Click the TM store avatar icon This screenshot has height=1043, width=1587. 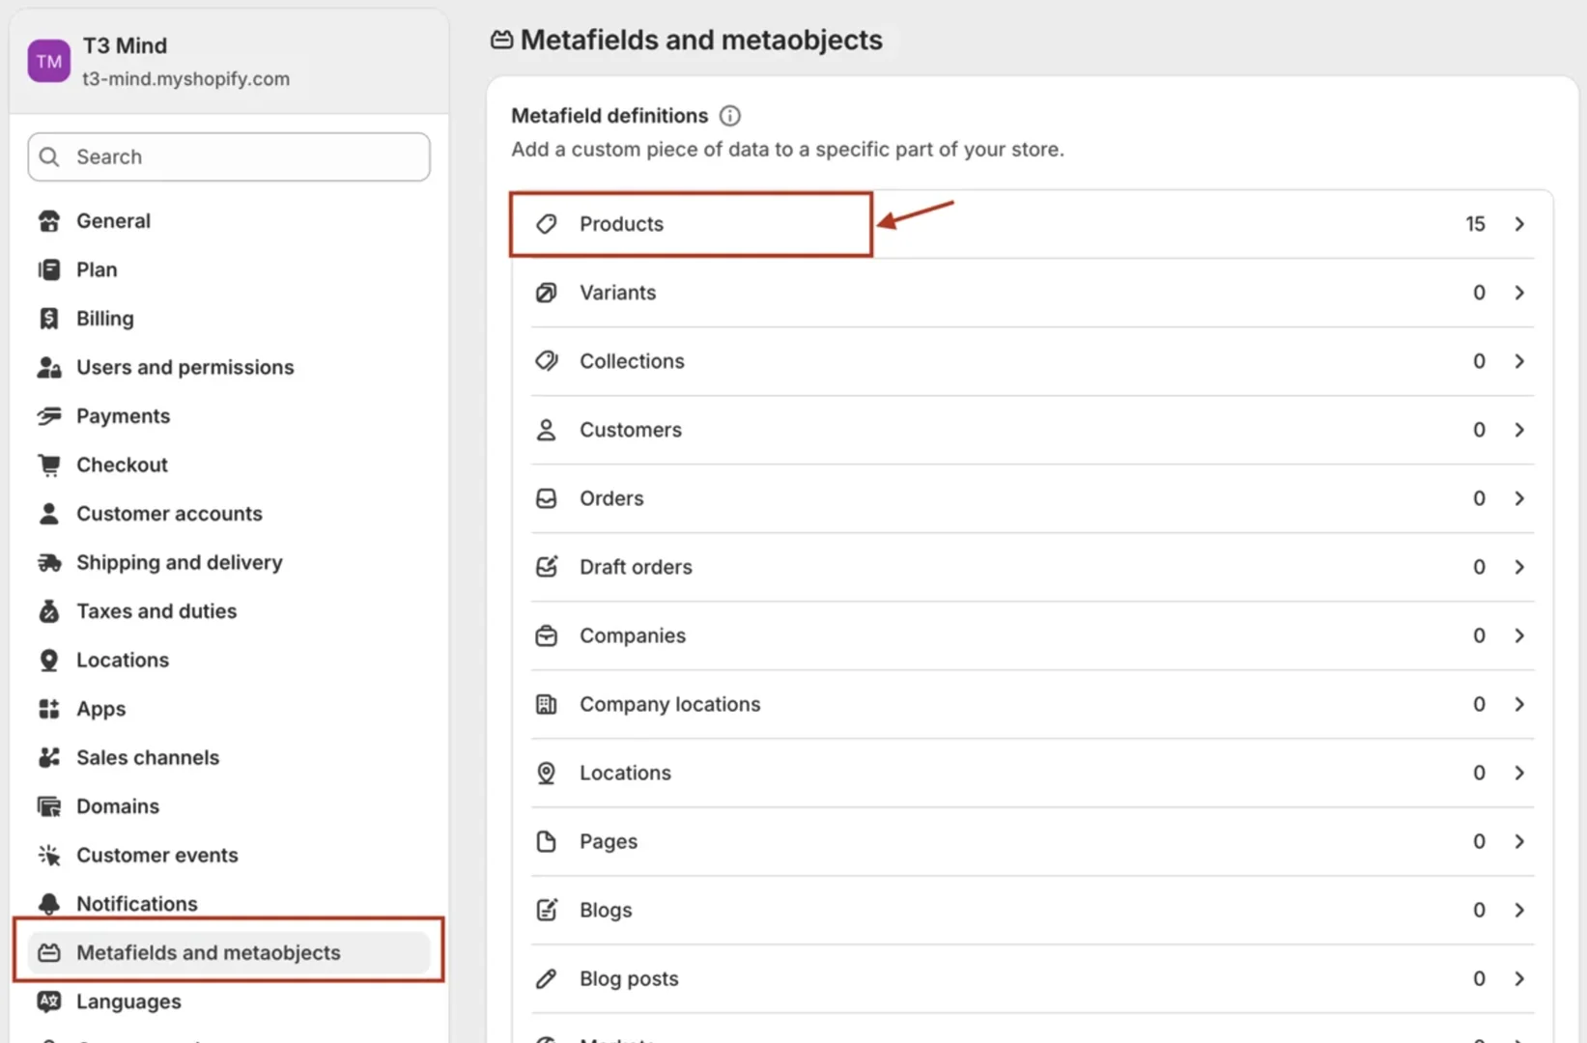49,62
